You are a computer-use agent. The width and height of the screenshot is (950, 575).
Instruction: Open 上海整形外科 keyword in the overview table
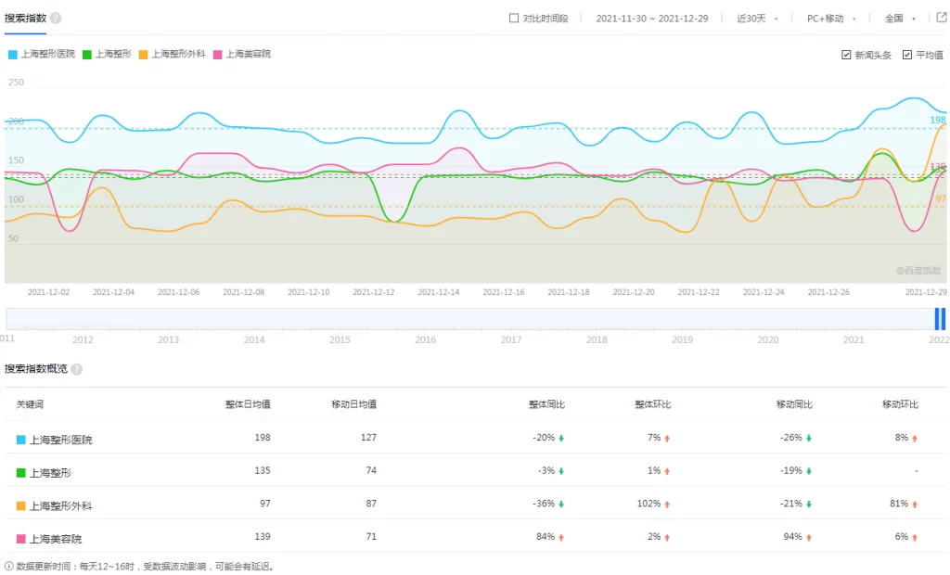(61, 505)
